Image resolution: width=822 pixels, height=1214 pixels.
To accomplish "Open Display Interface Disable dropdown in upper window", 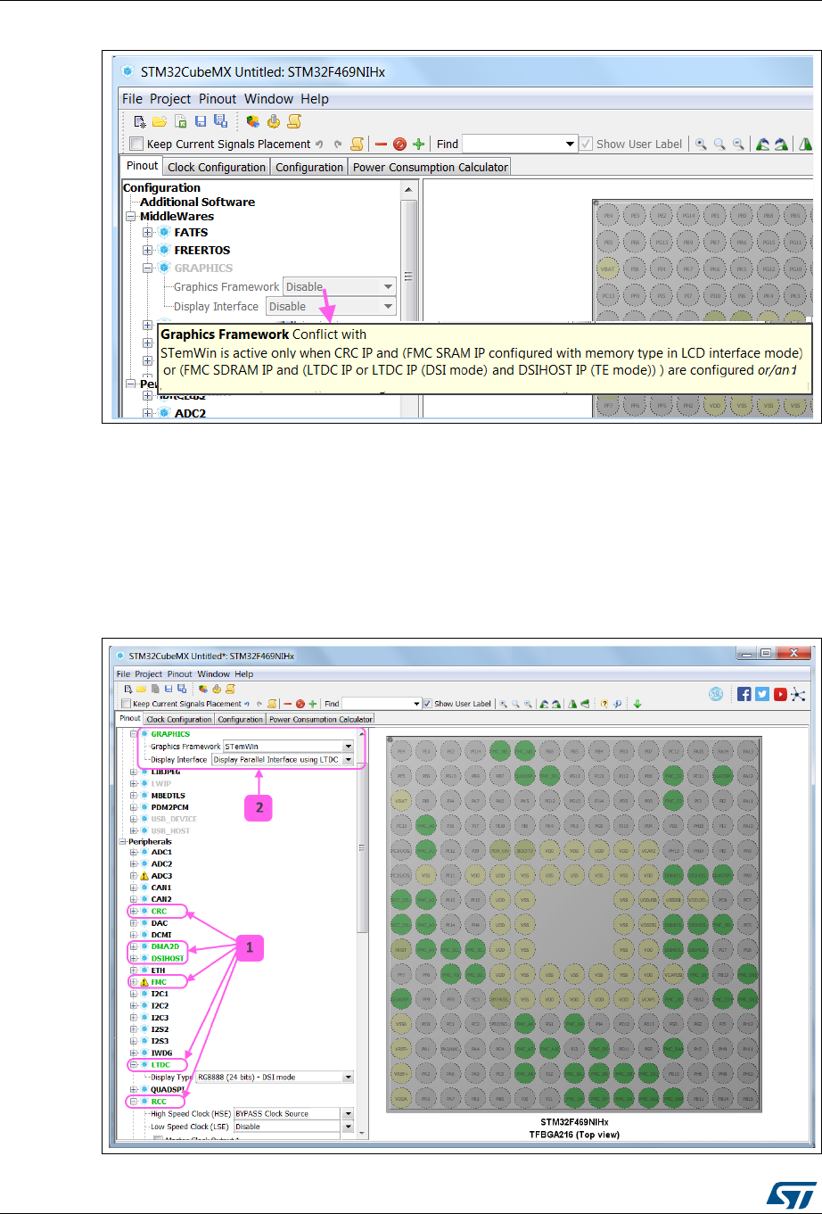I will pyautogui.click(x=331, y=307).
